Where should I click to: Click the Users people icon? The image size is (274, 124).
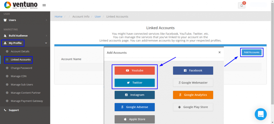tap(5, 20)
